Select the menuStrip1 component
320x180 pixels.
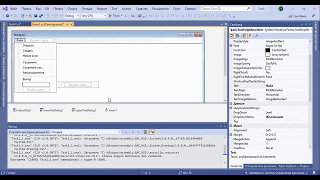click(x=22, y=110)
